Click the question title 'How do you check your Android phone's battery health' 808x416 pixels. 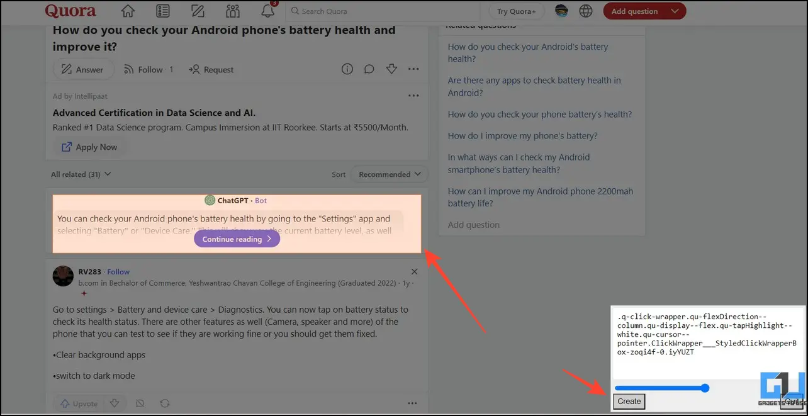point(224,38)
